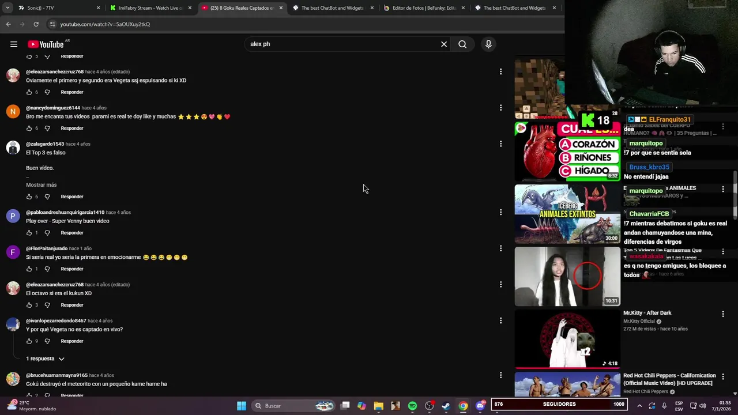Open the 'Animales Extintos' iceberg thumbnail
This screenshot has width=738, height=415.
(567, 214)
